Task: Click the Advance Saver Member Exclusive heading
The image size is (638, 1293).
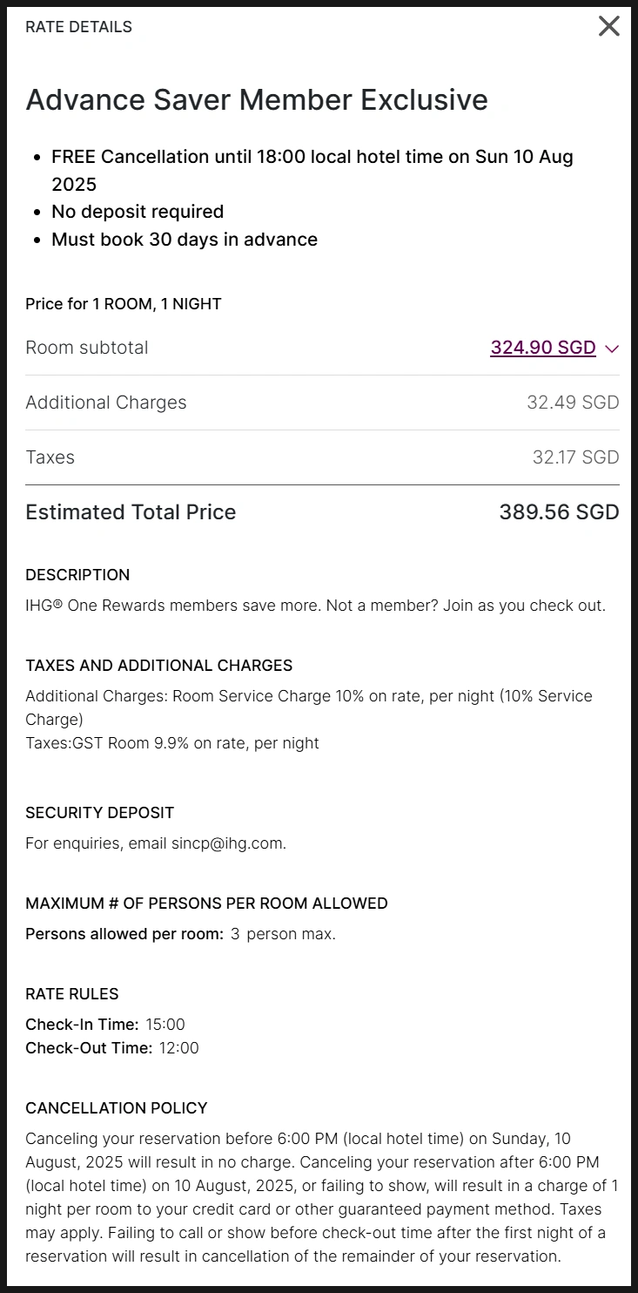Action: click(257, 100)
